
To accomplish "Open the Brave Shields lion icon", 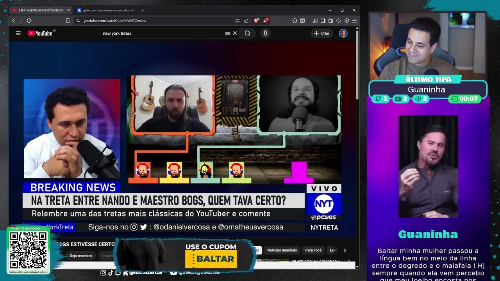I will click(256, 21).
